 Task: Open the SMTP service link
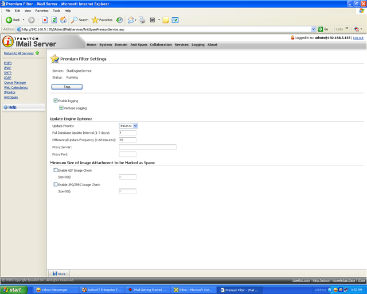7,73
